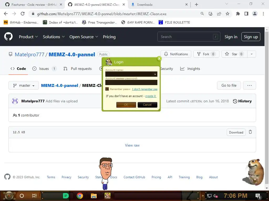This screenshot has height=201, width=269.
Task: Click the View raw link
Action: click(132, 145)
